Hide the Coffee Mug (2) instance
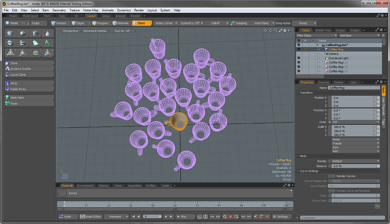 coord(299,63)
